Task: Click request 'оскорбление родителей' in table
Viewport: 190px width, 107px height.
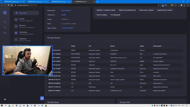Action: (x=117, y=69)
